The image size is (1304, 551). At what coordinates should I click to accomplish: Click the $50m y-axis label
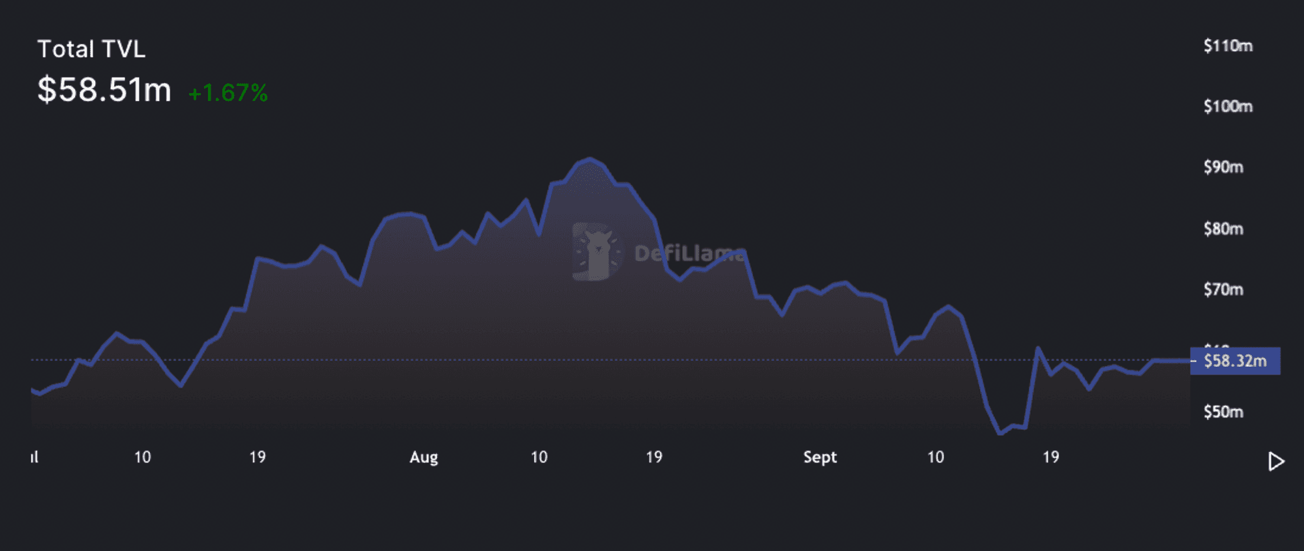point(1223,412)
